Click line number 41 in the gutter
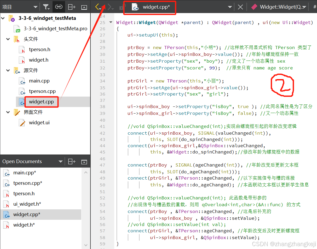Image resolution: width=317 pixels, height=249 pixels. pos(102,126)
